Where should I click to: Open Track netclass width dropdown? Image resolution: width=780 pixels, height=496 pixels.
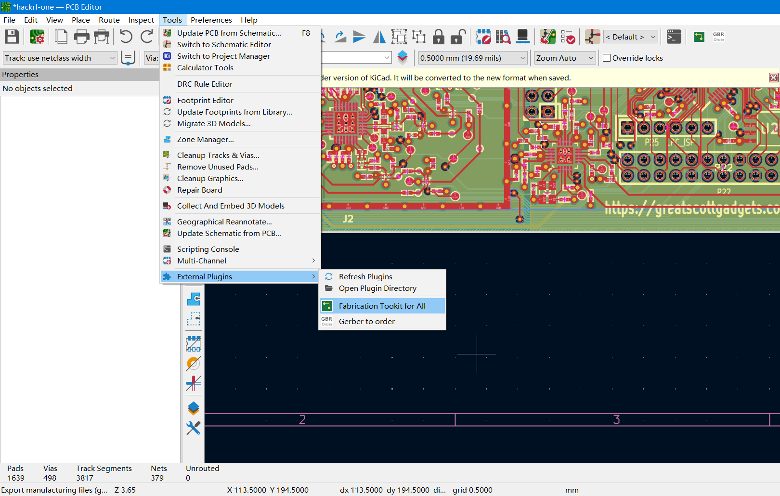click(60, 58)
